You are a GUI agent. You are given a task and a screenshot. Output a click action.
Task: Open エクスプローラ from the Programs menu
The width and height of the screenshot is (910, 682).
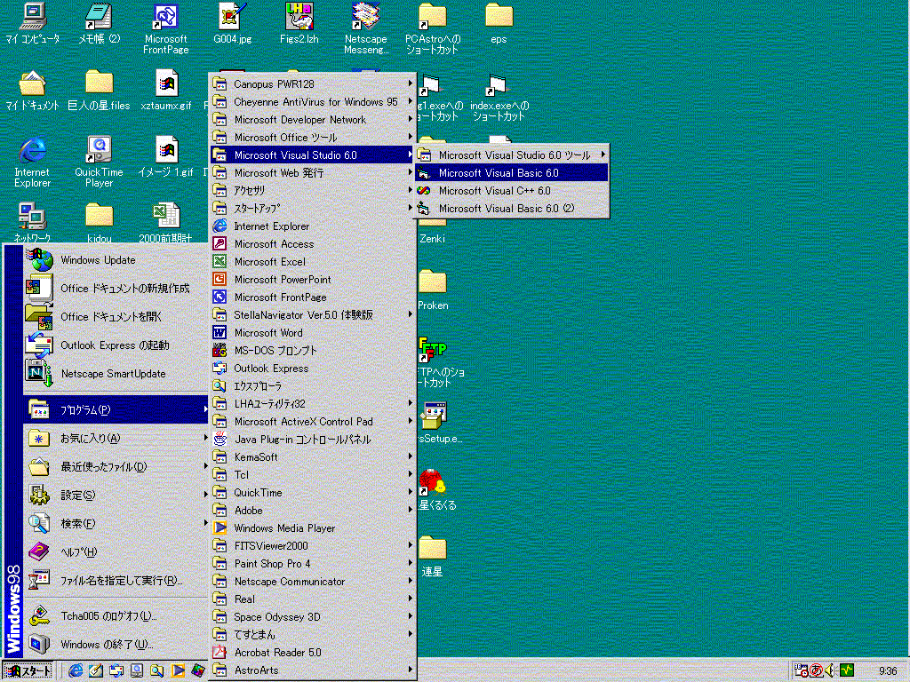coord(314,386)
